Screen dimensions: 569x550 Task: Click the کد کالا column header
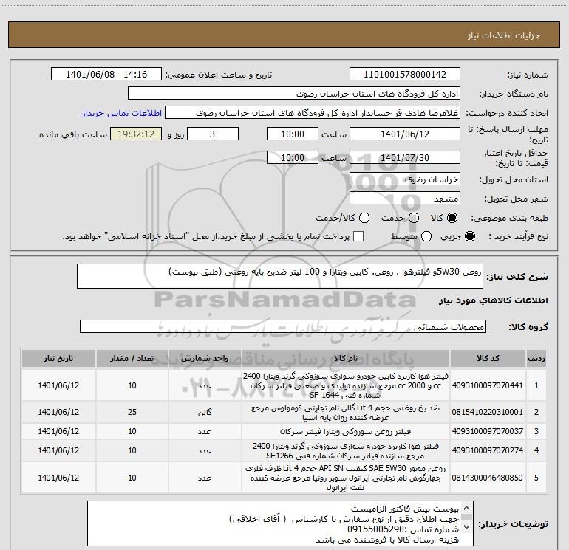[488, 359]
